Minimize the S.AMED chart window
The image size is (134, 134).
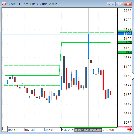click(x=111, y=4)
